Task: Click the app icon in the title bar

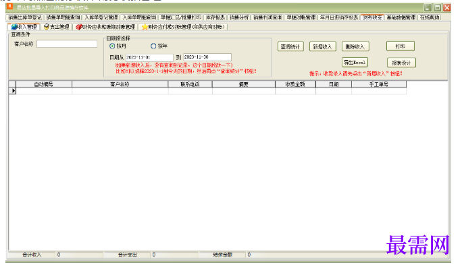Action: tap(9, 7)
